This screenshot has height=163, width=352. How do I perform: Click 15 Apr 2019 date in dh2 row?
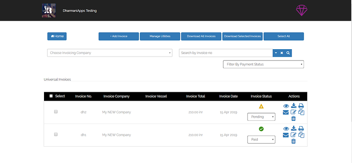pyautogui.click(x=228, y=112)
